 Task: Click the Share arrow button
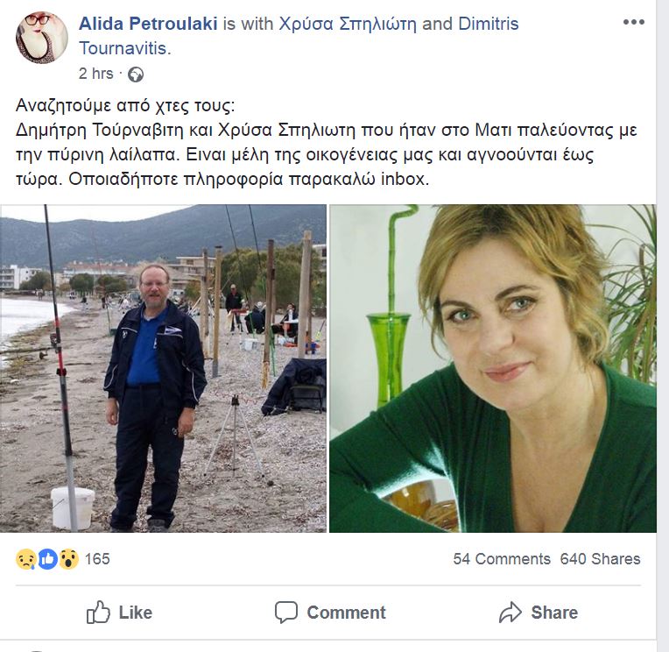pos(539,613)
